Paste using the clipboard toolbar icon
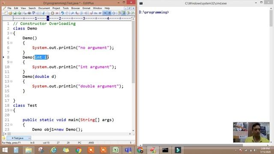 [52, 13]
